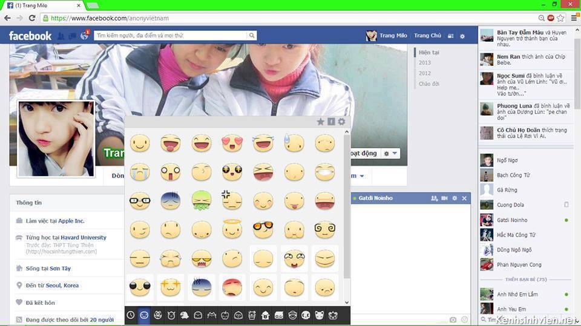Expand the profile actions gear dropdown
Image resolution: width=581 pixels, height=326 pixels.
tap(391, 154)
